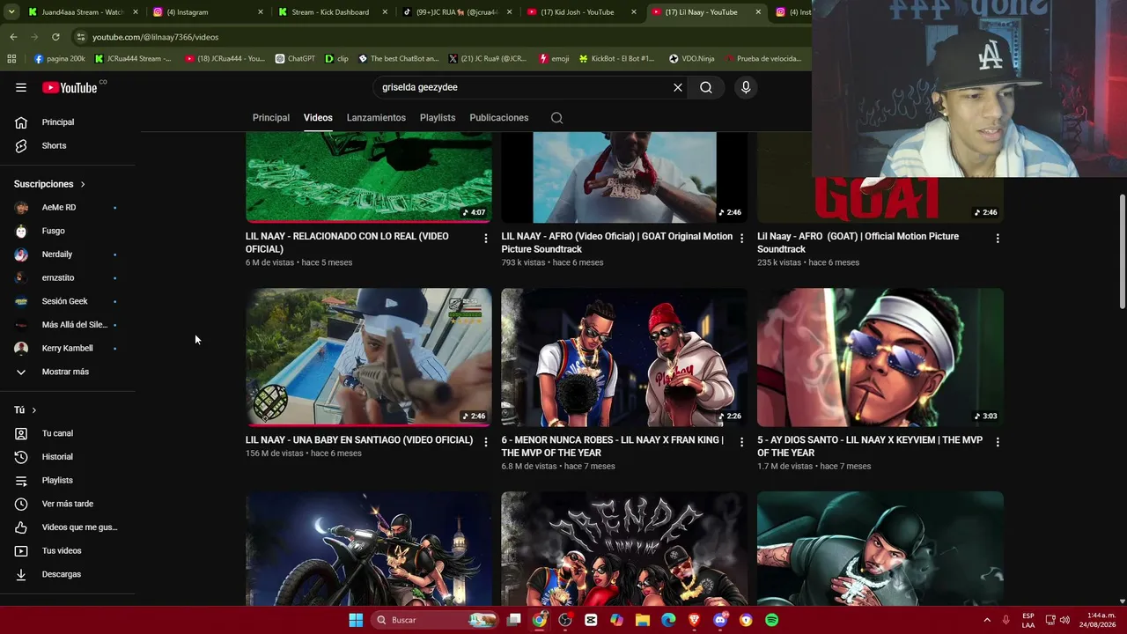Open options for Relacionado Con Lo Real video

485,238
